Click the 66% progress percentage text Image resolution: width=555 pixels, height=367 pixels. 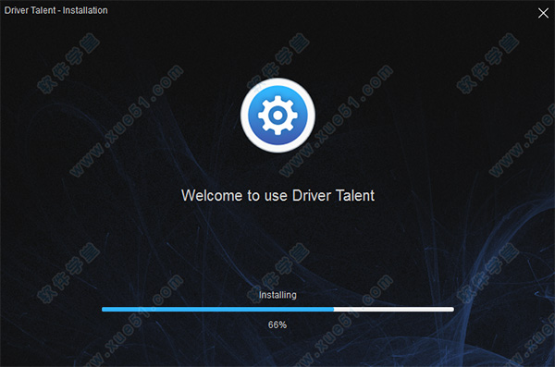pyautogui.click(x=277, y=324)
